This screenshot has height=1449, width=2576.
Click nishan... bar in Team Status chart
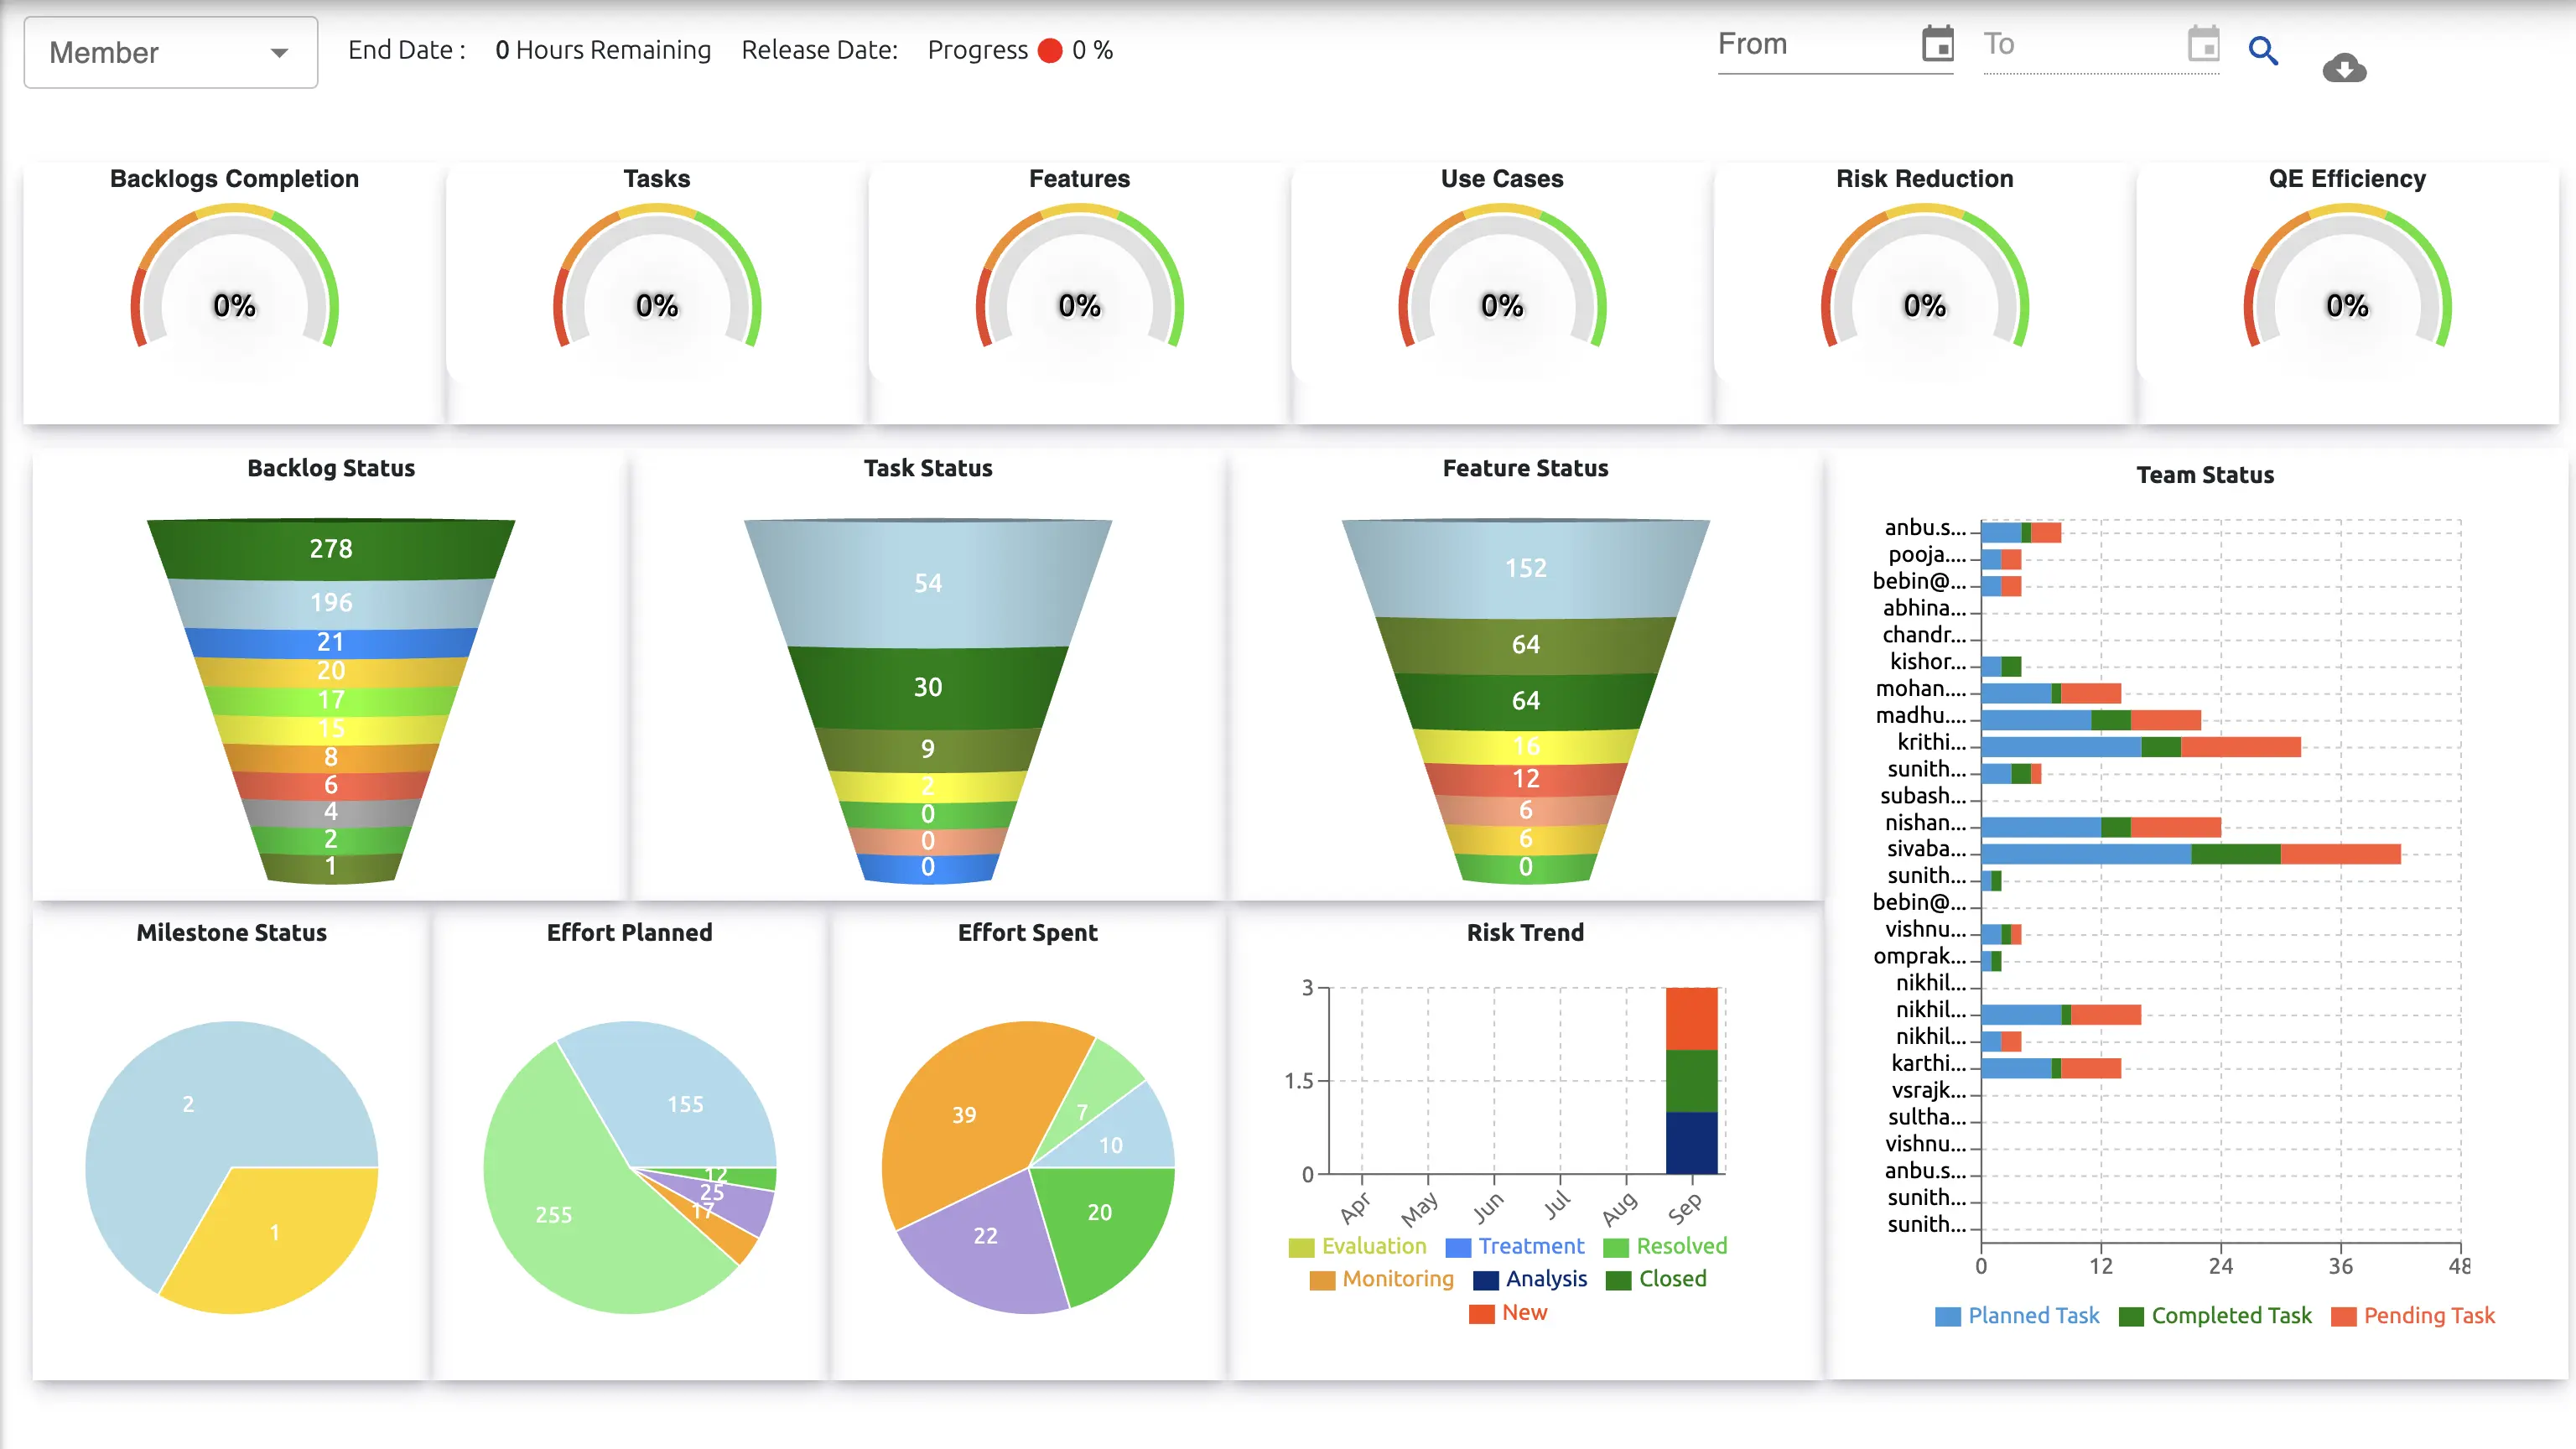[2101, 827]
